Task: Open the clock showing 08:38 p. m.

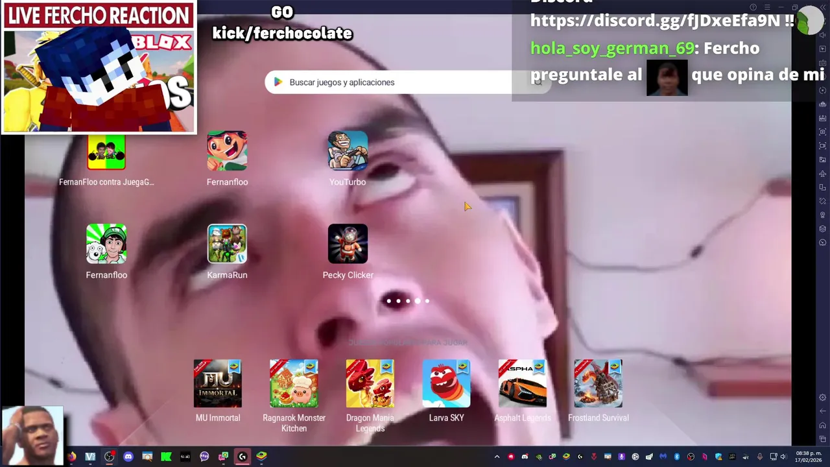Action: click(809, 457)
